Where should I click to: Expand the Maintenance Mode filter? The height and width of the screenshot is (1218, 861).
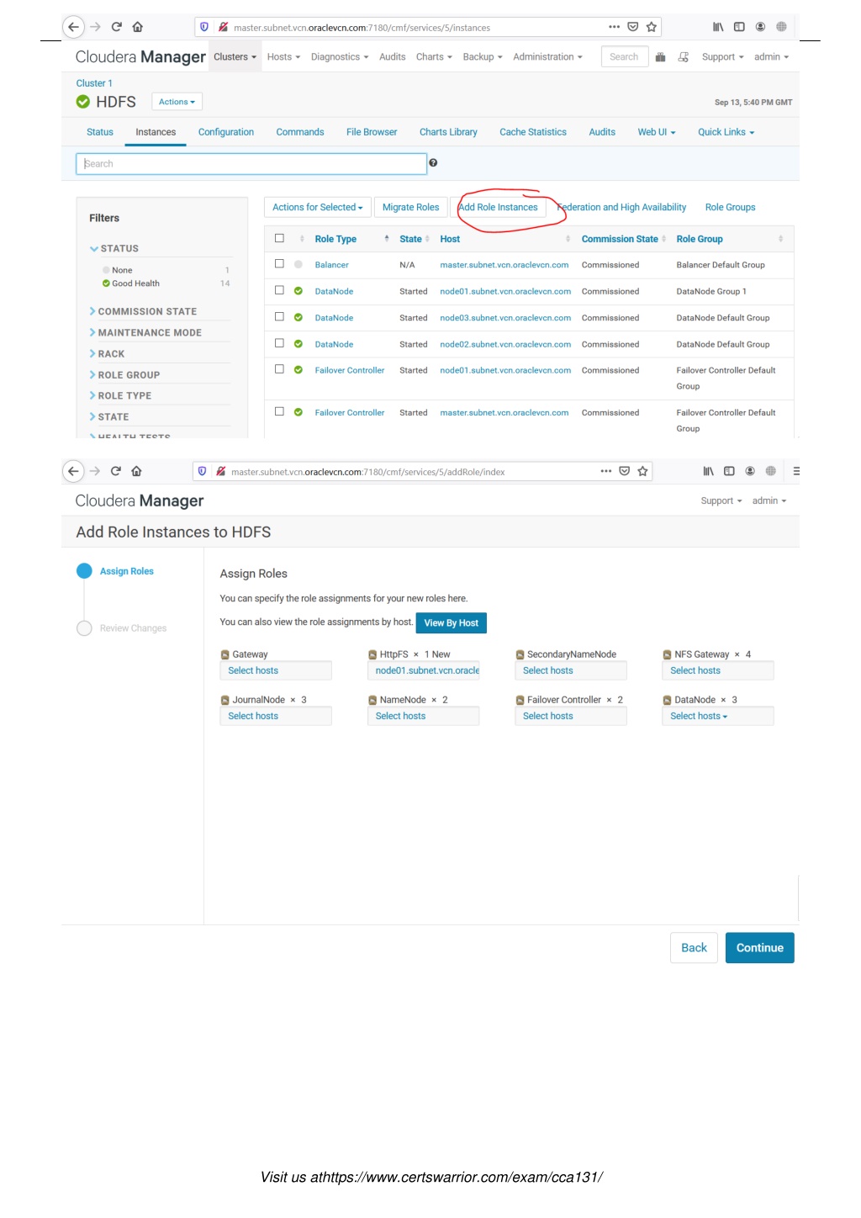145,332
